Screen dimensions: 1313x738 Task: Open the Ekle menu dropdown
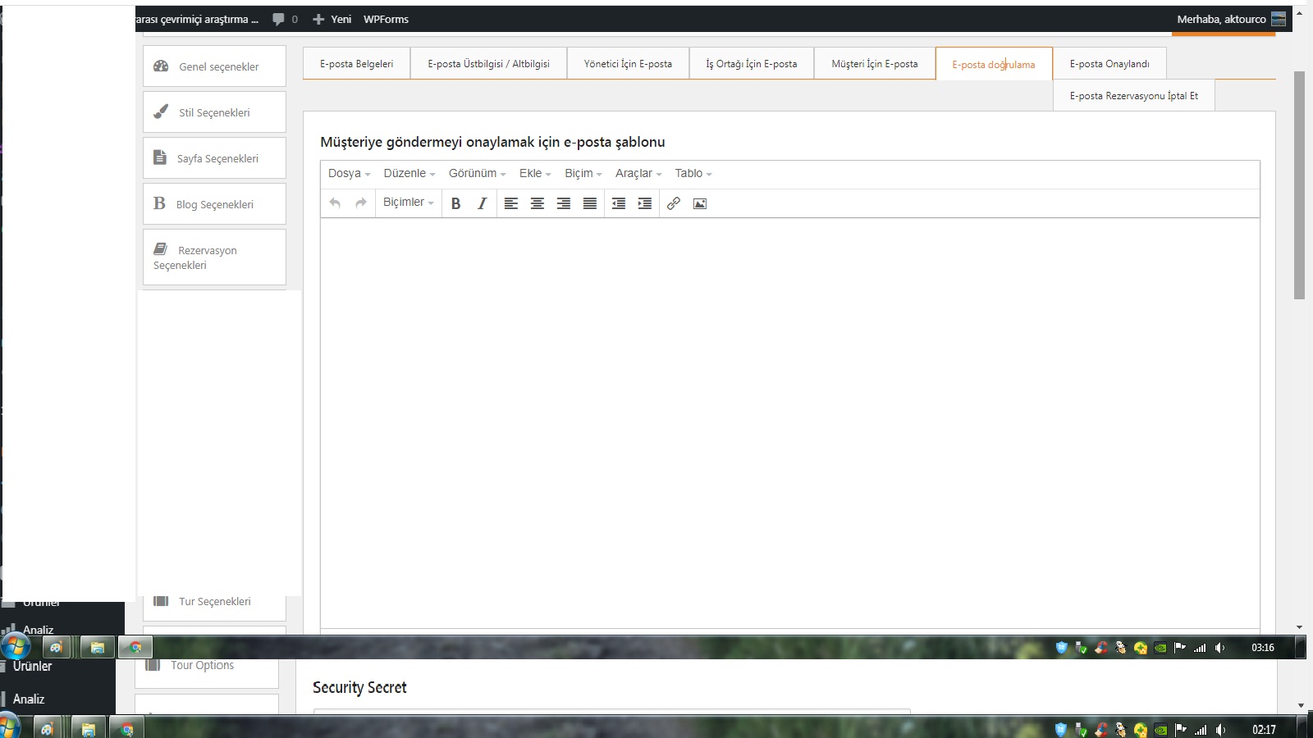(x=535, y=173)
